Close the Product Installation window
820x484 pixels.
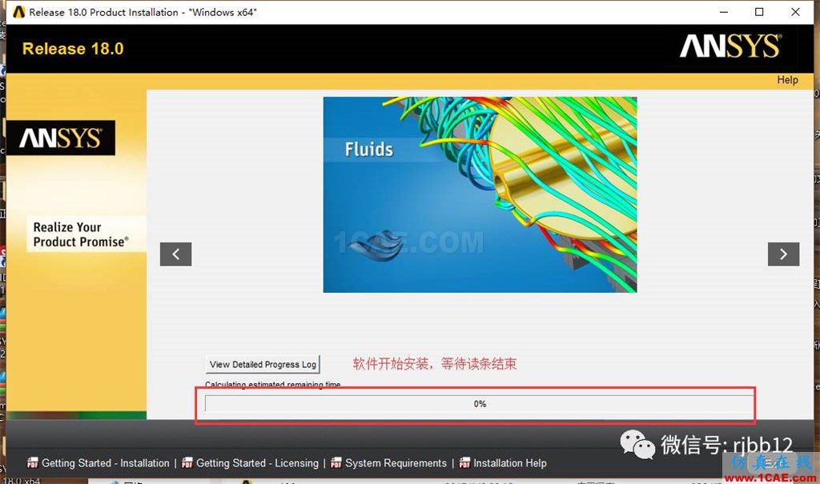[795, 12]
